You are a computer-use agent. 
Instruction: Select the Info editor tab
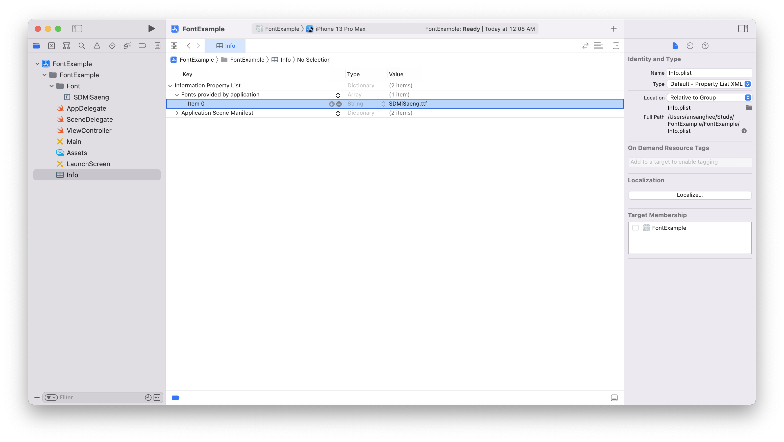tap(226, 46)
